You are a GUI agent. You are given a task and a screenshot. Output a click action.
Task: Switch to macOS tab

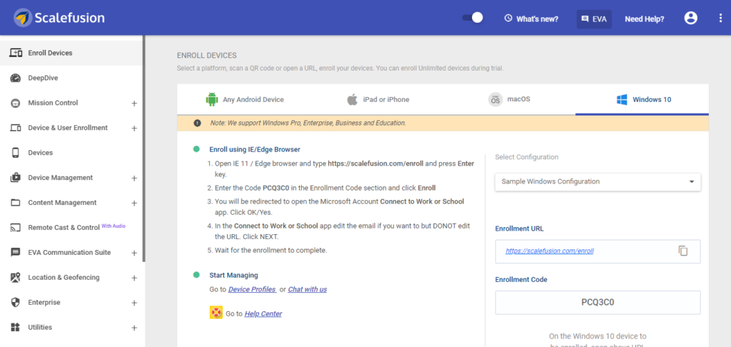click(x=509, y=99)
